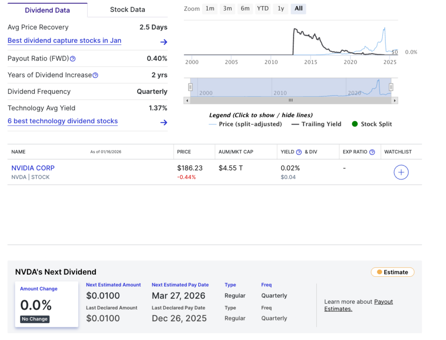Select the Dividend Data tab
The height and width of the screenshot is (340, 446).
(x=47, y=10)
